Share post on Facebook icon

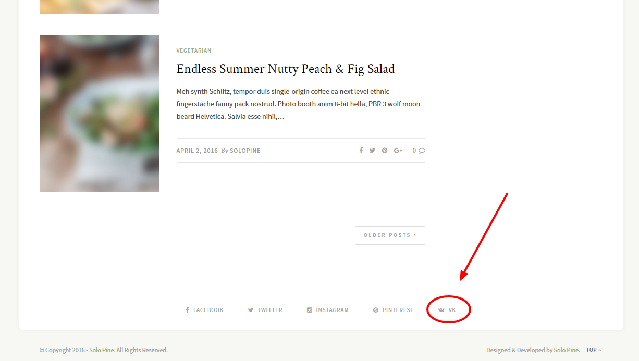coord(361,151)
